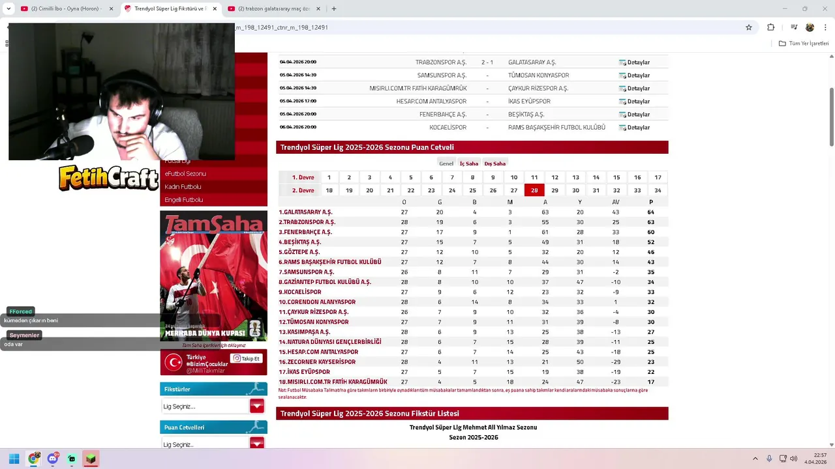
Task: Follow Milli Takımlar via Takip Et button
Action: pyautogui.click(x=247, y=358)
